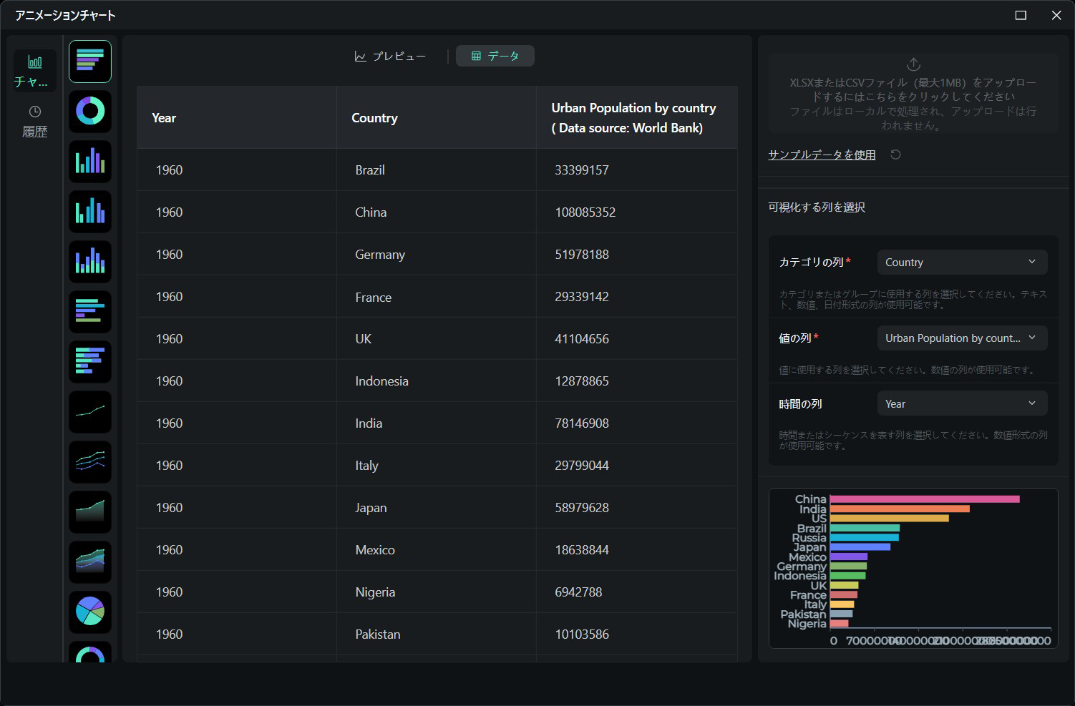Click the value 18638844

582,550
